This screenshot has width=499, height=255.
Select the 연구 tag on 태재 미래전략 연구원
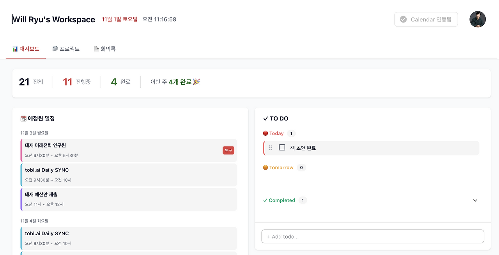228,150
